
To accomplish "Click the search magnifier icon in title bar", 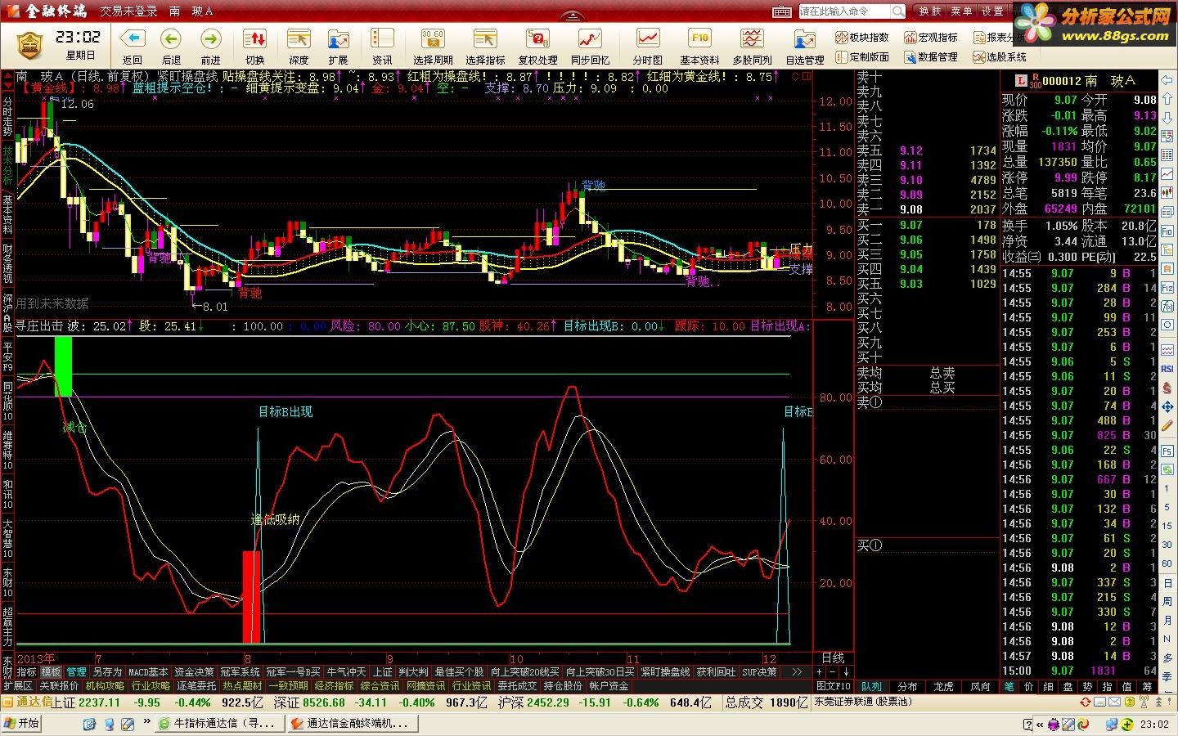I will [x=898, y=11].
